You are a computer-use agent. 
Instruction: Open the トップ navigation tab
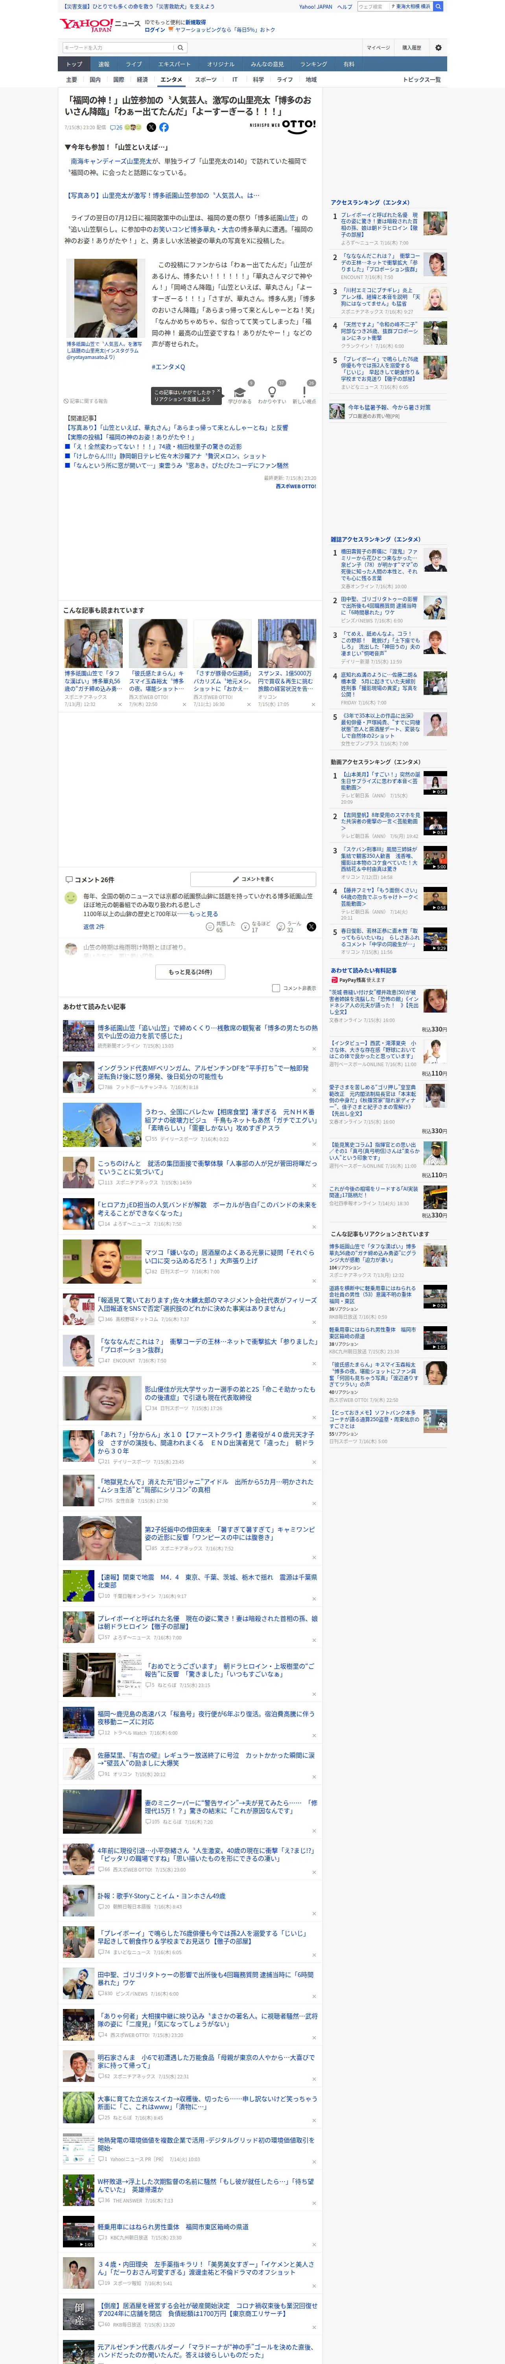click(x=74, y=64)
